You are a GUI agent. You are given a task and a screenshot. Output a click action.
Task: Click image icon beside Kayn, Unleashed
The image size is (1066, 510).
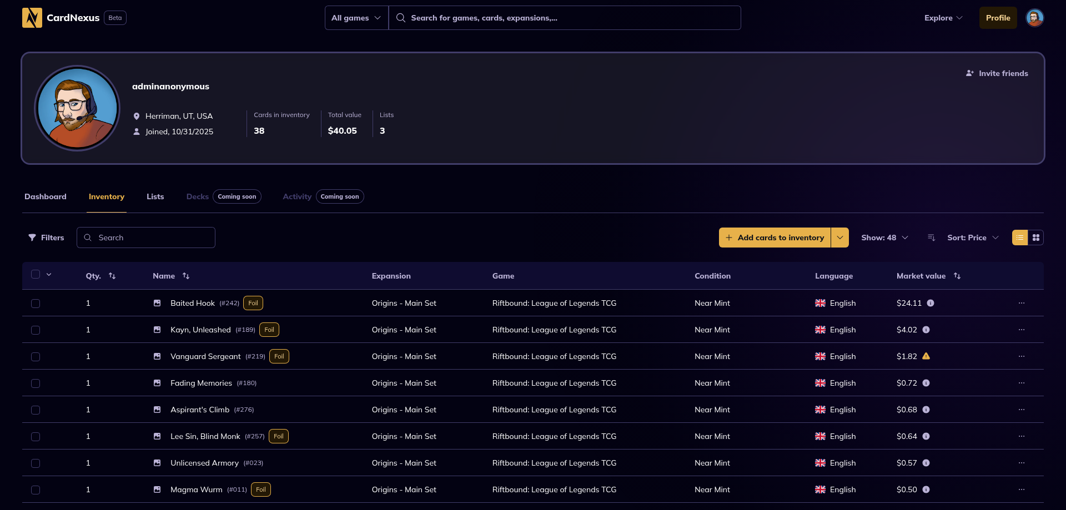pyautogui.click(x=157, y=330)
